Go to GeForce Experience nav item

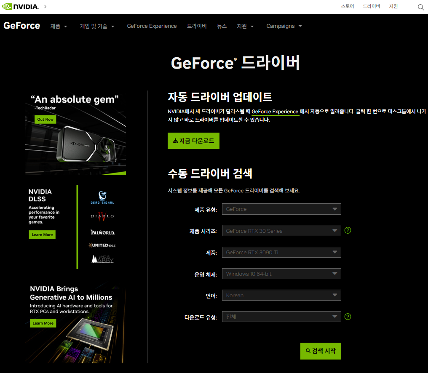click(152, 26)
